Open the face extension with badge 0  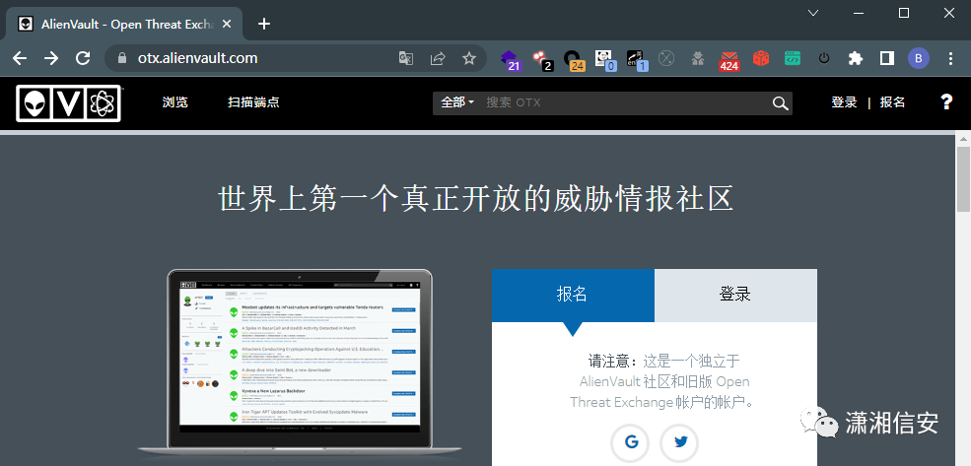605,59
